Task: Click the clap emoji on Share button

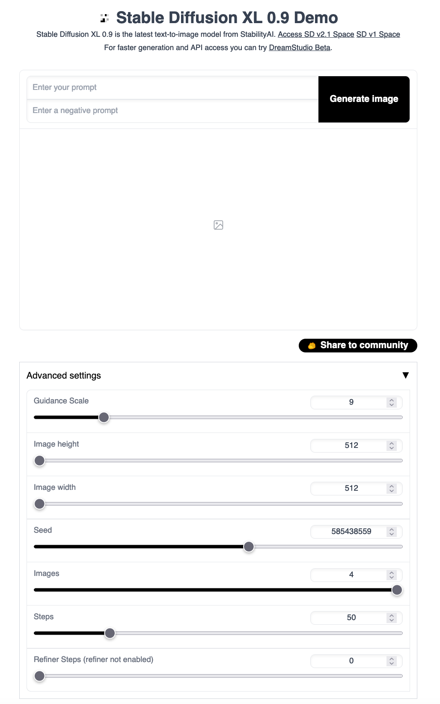Action: pos(311,345)
